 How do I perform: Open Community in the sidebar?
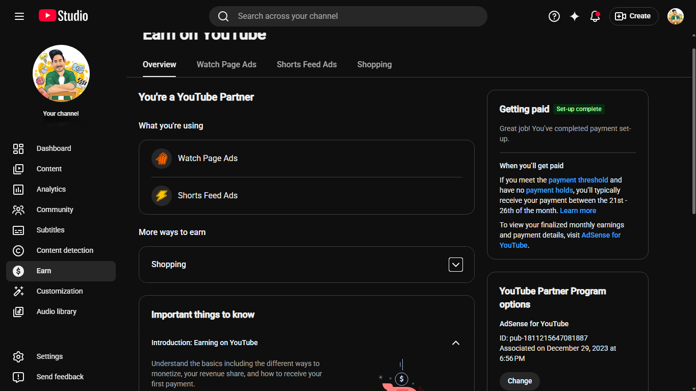(61, 210)
